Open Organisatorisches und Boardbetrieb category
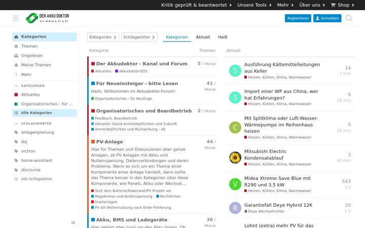 tap(144, 111)
